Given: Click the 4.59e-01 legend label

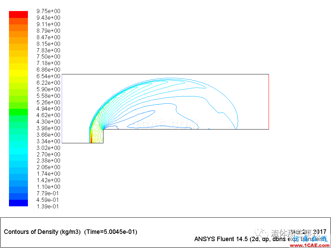Looking at the screenshot, I should point(48,200).
